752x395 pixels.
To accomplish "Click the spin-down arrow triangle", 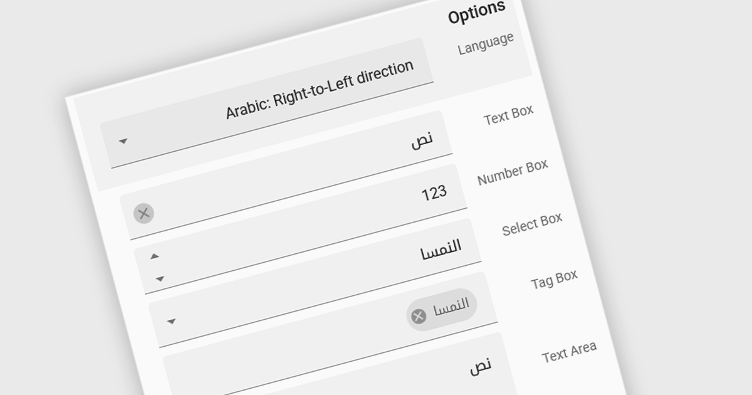I will pos(160,278).
